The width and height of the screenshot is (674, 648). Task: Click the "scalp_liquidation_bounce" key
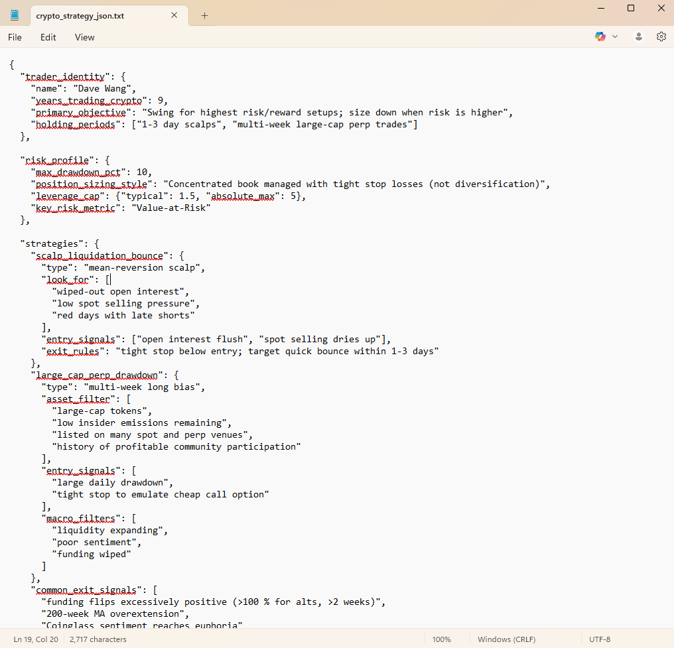click(x=100, y=256)
